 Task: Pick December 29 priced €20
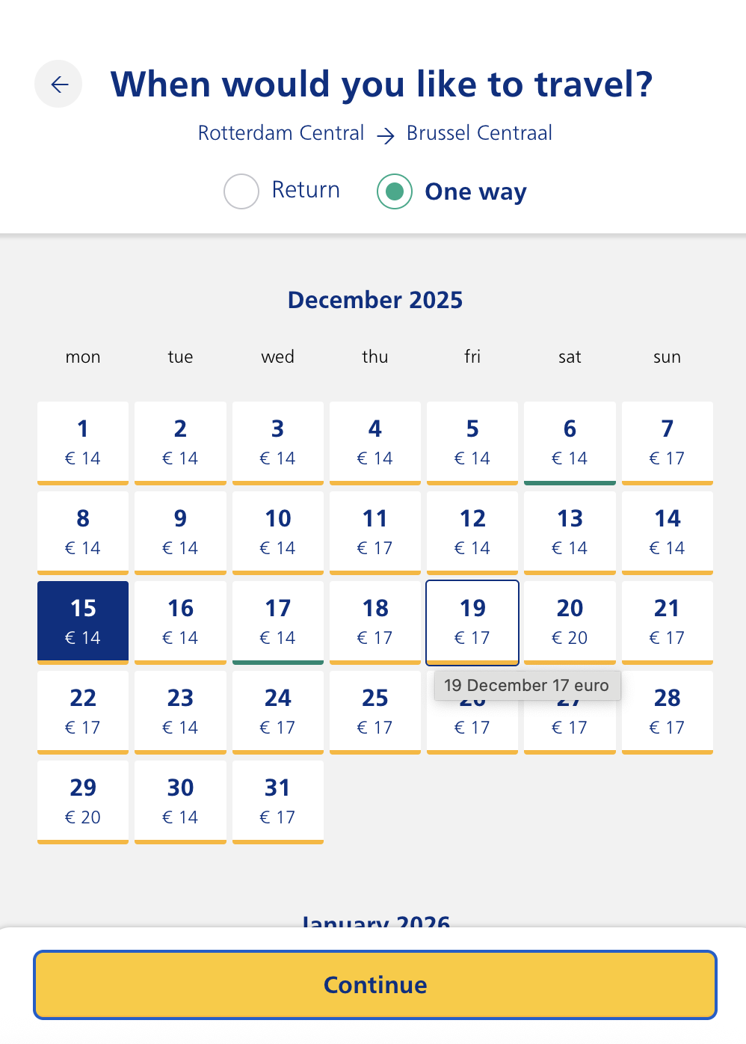[83, 801]
